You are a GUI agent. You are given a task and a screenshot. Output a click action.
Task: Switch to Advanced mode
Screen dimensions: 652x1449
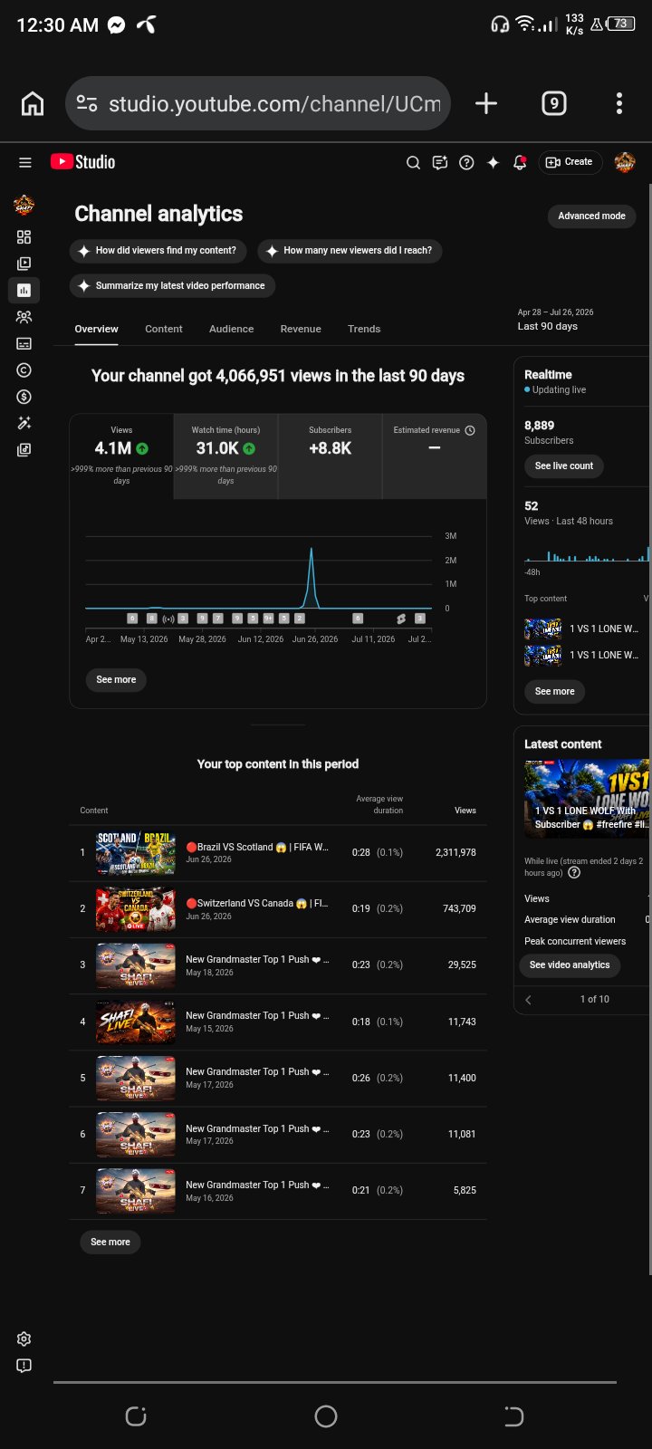tap(591, 216)
